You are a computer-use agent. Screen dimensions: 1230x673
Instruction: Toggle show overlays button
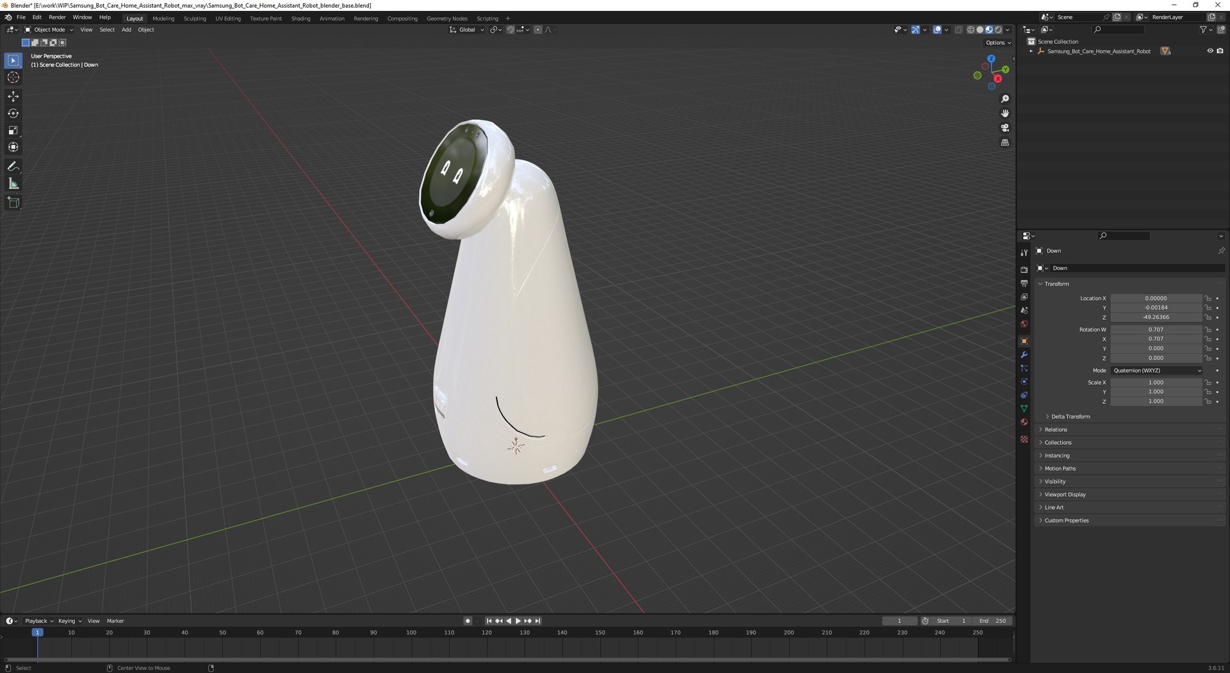pos(937,30)
